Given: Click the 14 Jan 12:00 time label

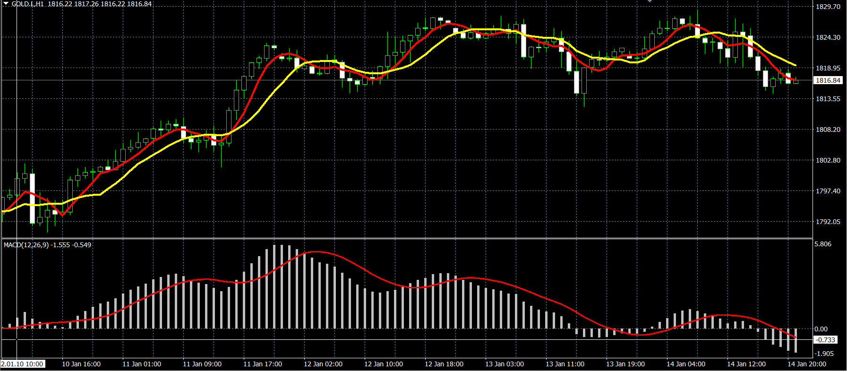Looking at the screenshot, I should 746,364.
